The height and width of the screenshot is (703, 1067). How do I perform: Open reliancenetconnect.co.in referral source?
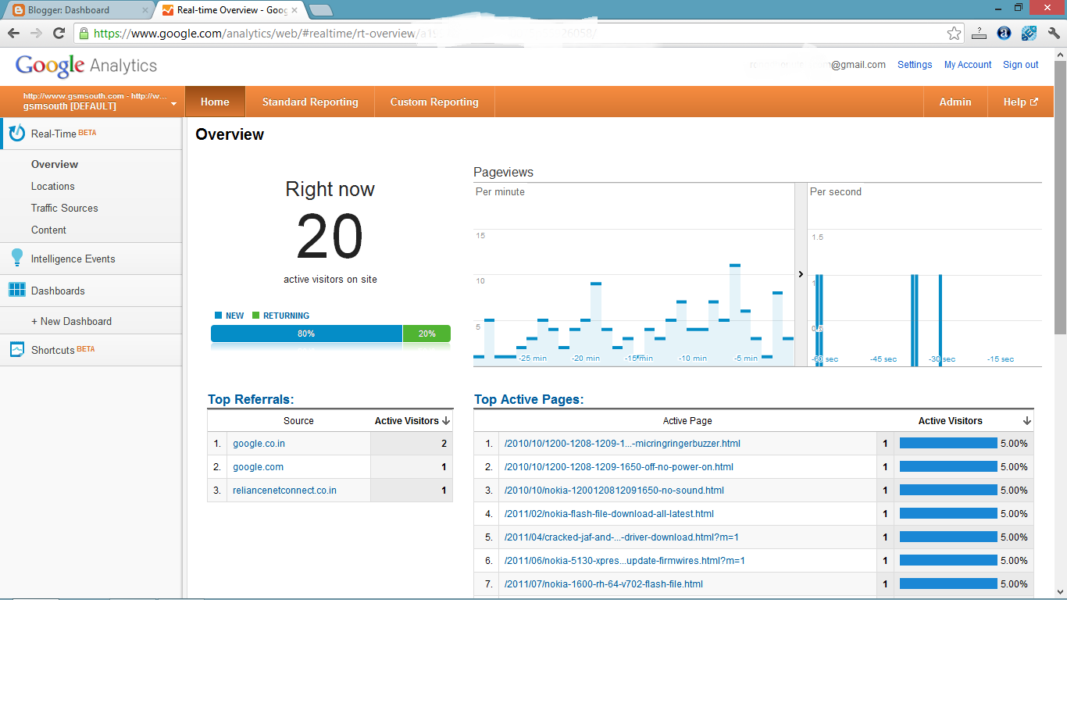[x=284, y=490]
